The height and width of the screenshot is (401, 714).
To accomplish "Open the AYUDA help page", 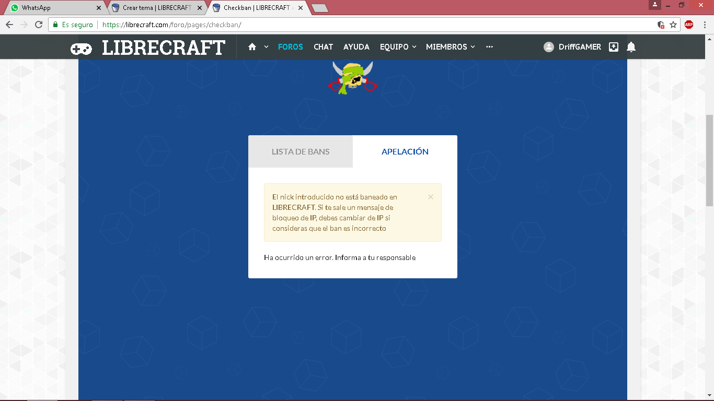I will [x=356, y=46].
